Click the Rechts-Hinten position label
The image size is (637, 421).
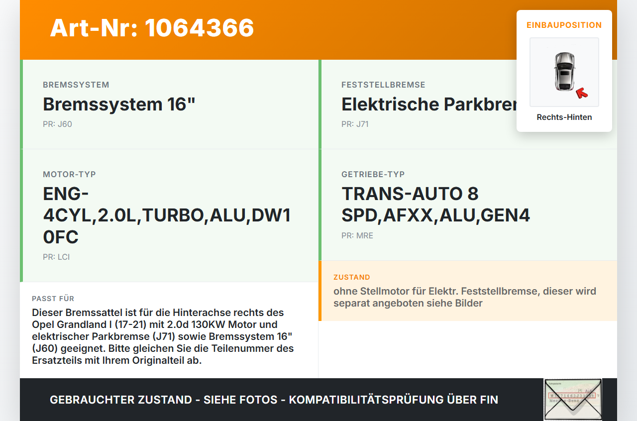(564, 117)
